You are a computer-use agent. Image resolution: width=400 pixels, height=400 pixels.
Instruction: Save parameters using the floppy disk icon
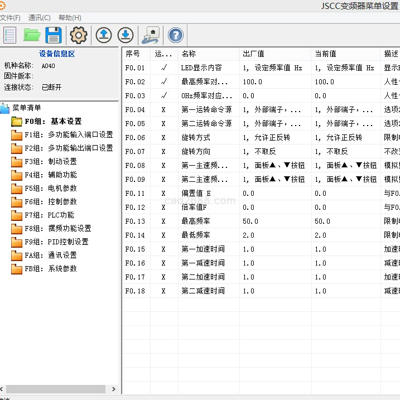point(54,35)
